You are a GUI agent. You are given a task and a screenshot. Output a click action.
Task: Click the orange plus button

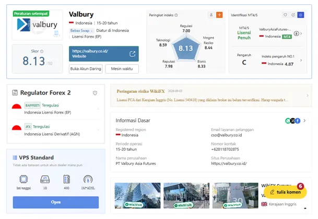coord(219,15)
